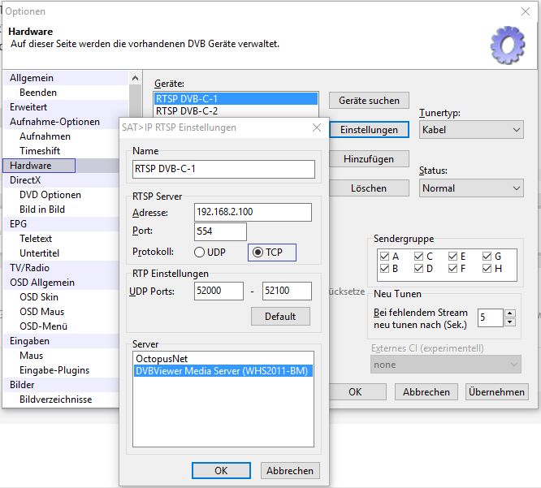Click the Geräte suchen button
The image size is (541, 488).
tap(368, 101)
